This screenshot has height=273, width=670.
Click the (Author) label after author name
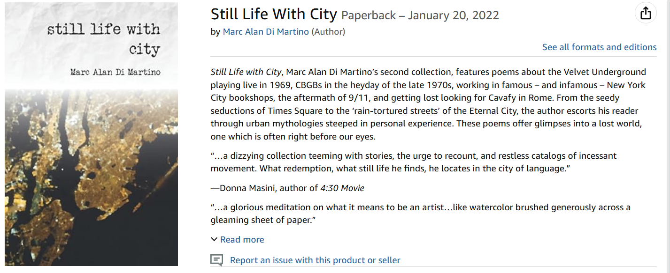point(328,32)
